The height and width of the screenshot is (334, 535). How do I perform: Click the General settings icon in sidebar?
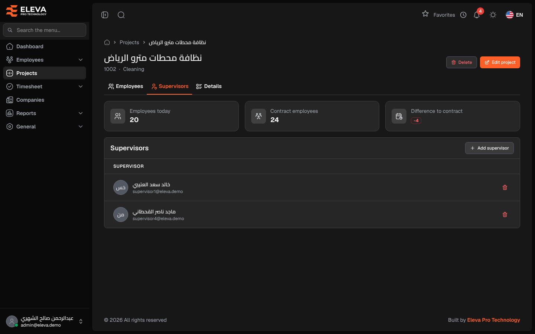10,127
